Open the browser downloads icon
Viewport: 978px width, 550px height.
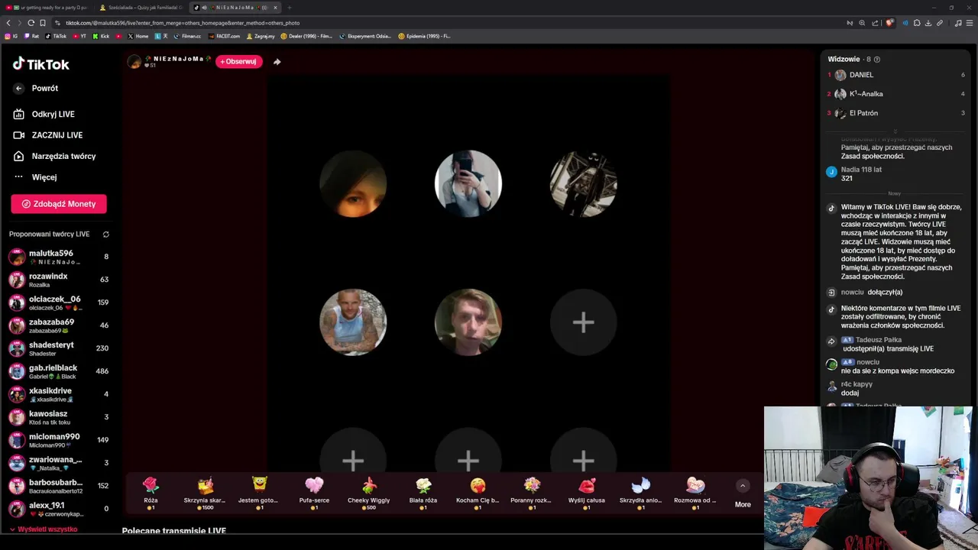click(928, 23)
